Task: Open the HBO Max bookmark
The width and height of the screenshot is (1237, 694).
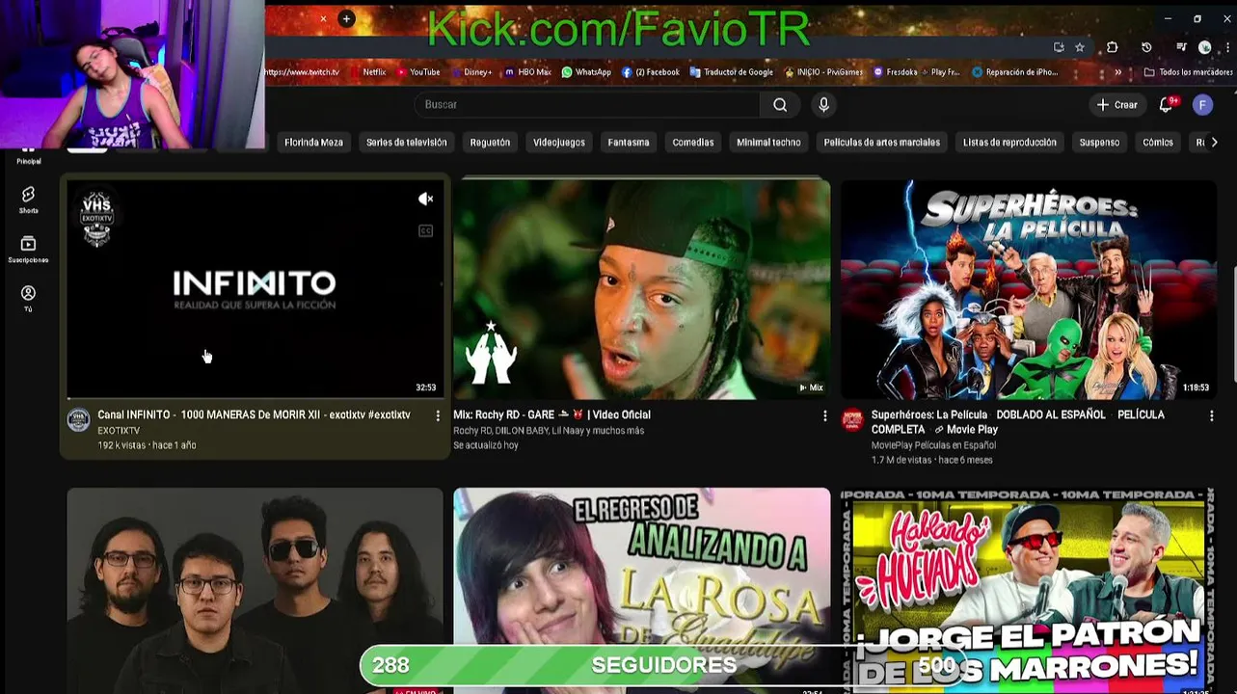Action: pos(527,72)
